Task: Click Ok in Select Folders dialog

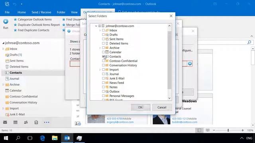Action: (141, 107)
